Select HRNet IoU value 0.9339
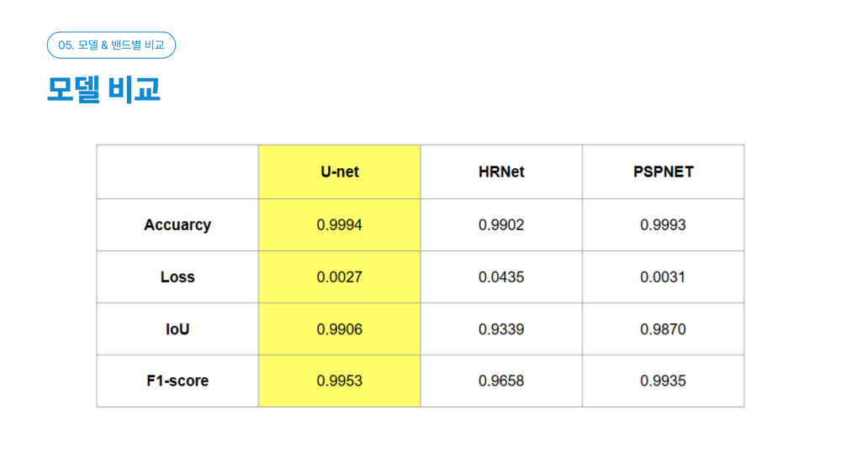841x473 pixels. click(x=501, y=328)
